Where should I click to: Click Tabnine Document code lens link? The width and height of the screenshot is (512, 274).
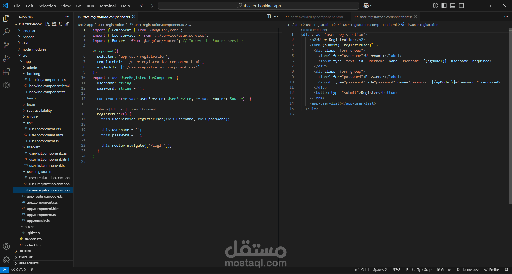coord(148,109)
